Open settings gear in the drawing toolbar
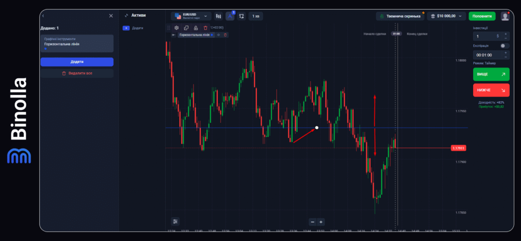The image size is (521, 241). coord(177,28)
